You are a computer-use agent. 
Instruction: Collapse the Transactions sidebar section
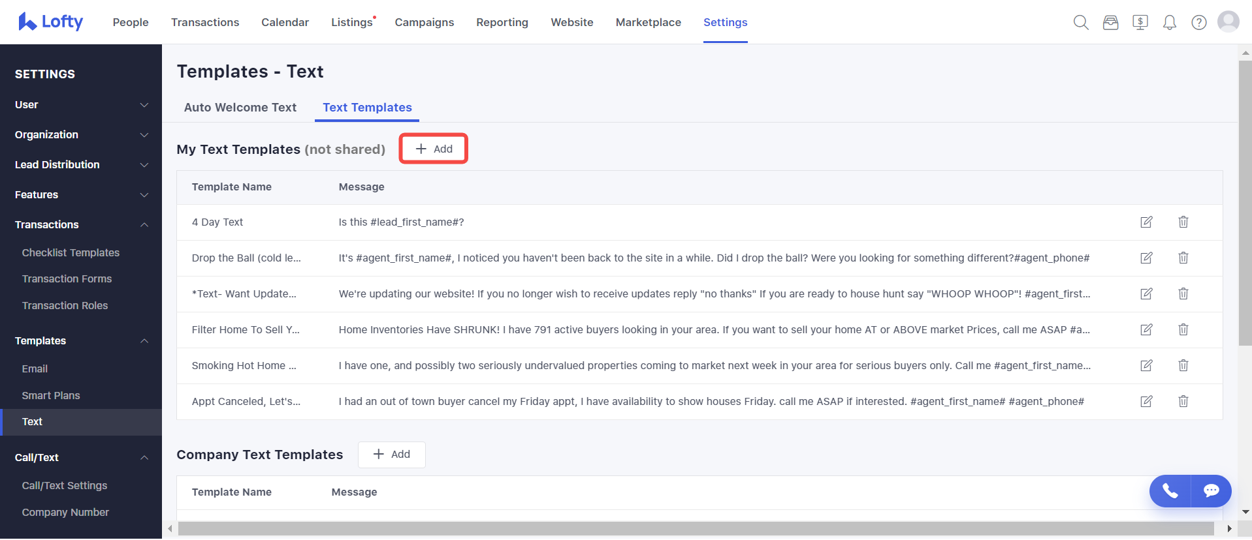pyautogui.click(x=81, y=224)
